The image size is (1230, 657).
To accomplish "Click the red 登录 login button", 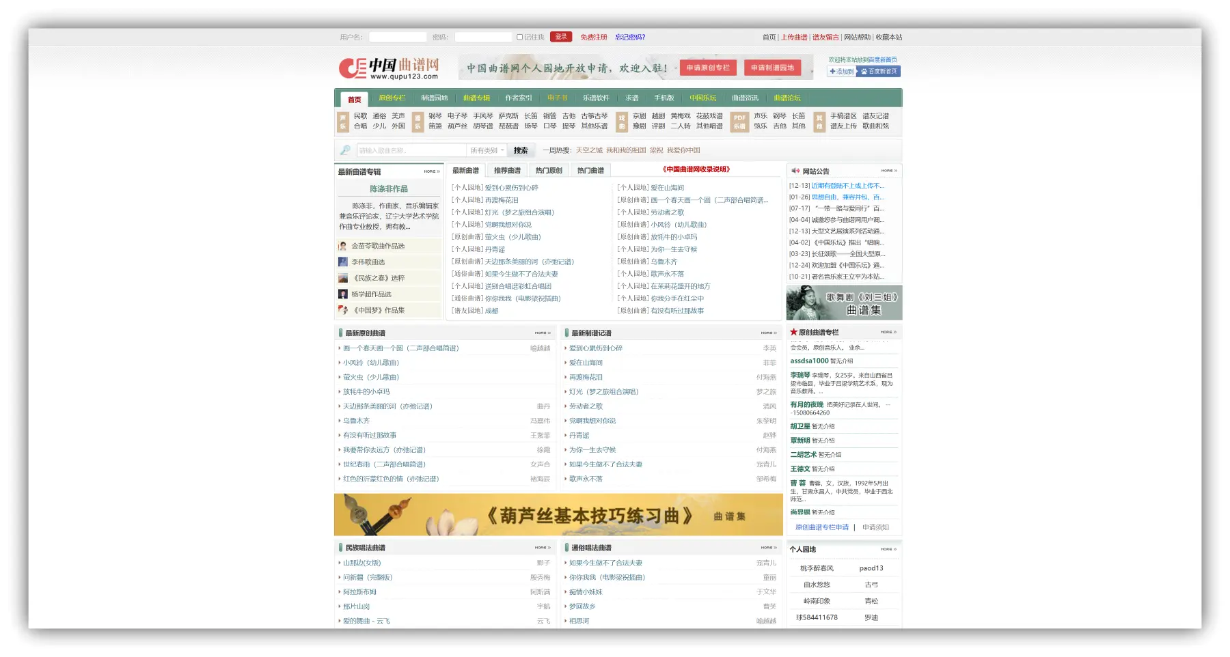I will click(x=561, y=37).
